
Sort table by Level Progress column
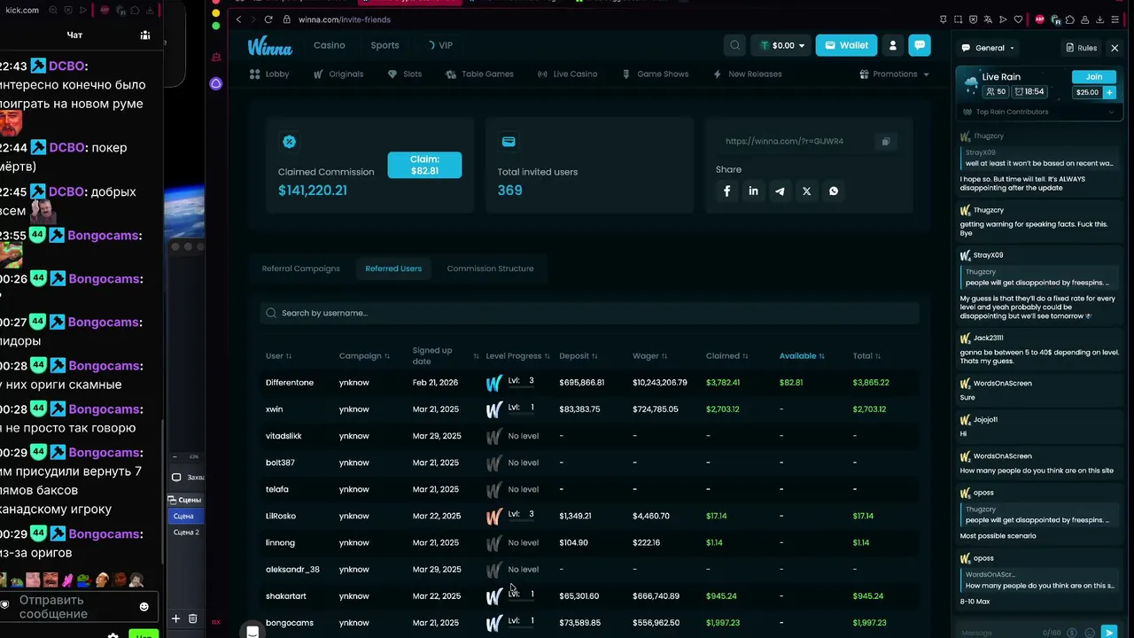pyautogui.click(x=518, y=356)
